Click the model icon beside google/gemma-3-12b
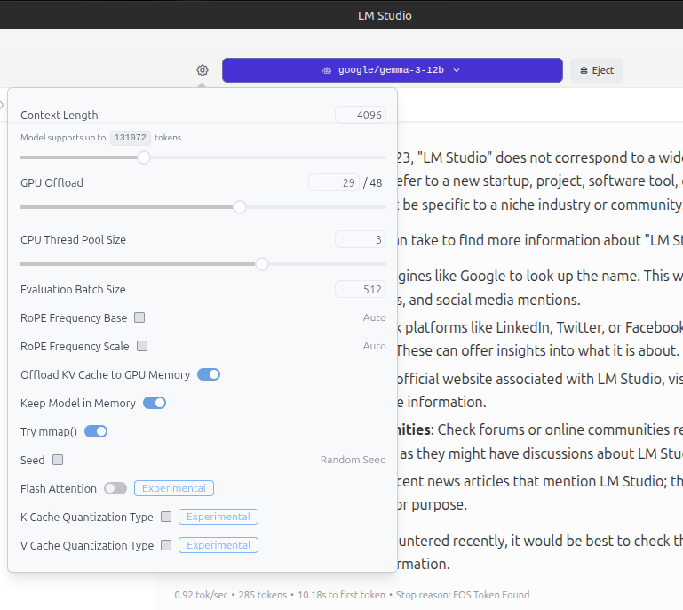The height and width of the screenshot is (610, 683). [x=327, y=70]
